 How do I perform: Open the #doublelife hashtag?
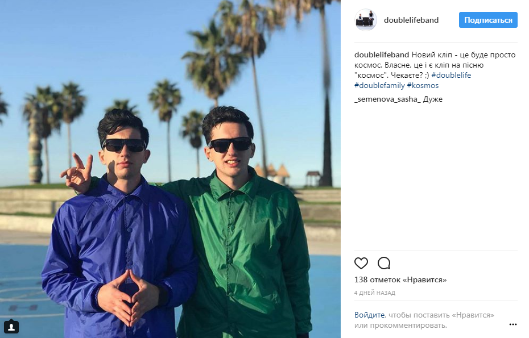(451, 75)
